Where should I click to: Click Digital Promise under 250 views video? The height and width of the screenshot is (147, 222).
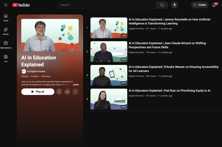[x=136, y=76]
